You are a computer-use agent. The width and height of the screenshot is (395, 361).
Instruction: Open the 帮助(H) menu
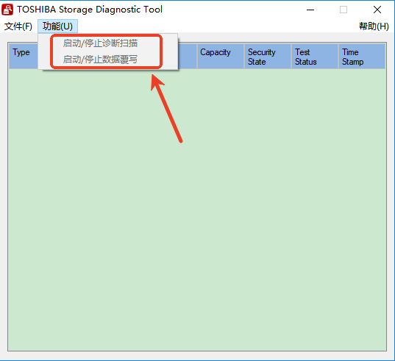click(374, 26)
